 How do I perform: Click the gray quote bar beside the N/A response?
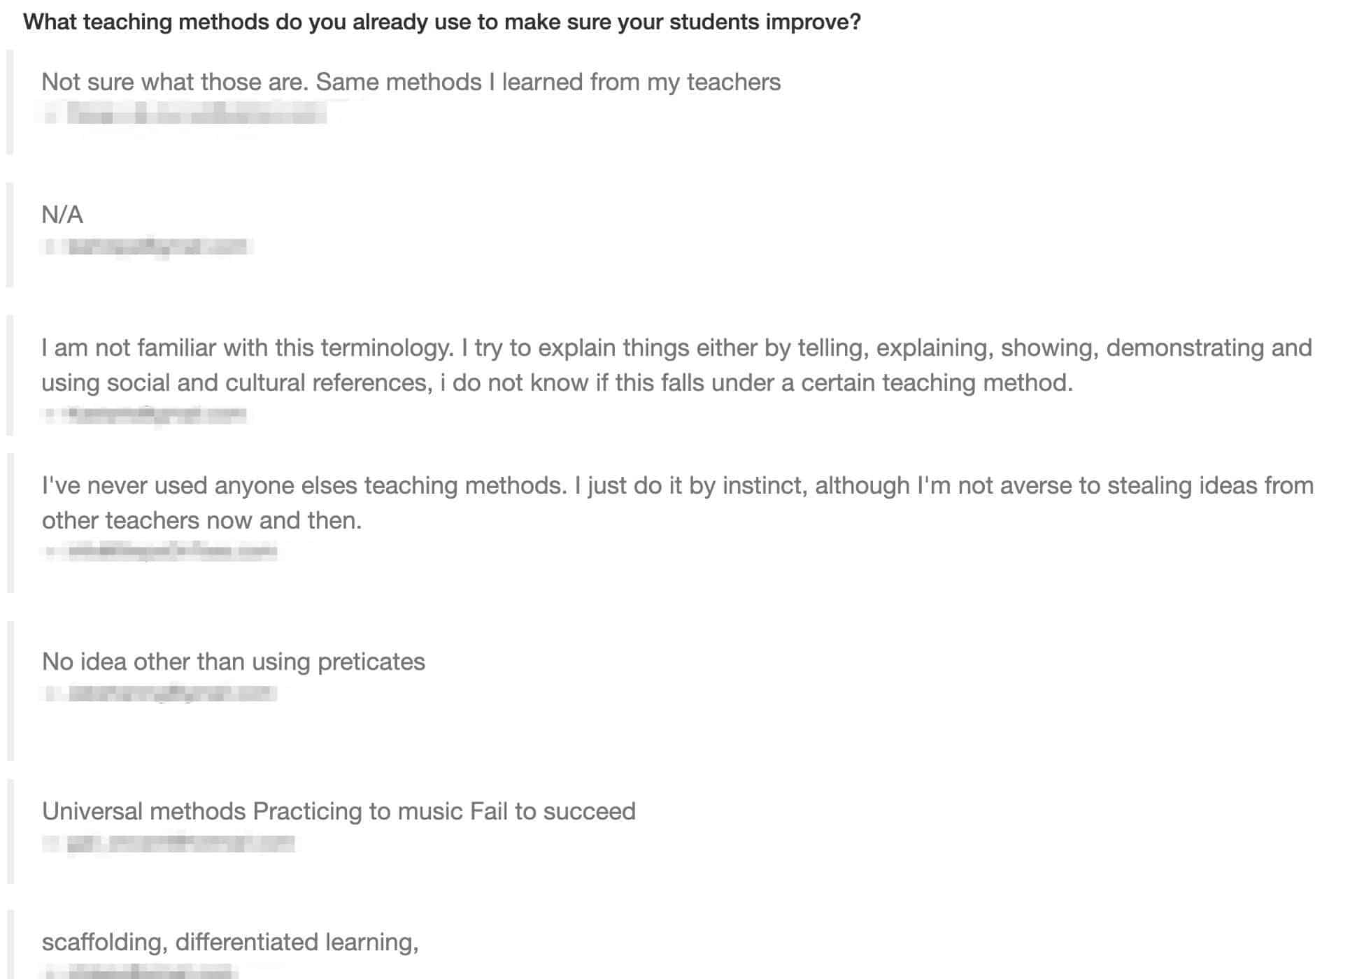pos(10,235)
